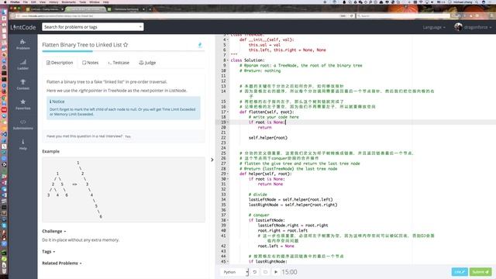Viewport: 496px width, 279px height.
Task: Open the Python language selector
Action: pos(234,272)
